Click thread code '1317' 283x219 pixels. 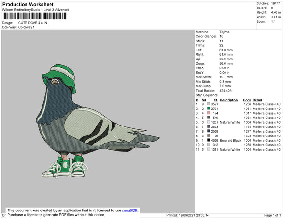(x=248, y=113)
